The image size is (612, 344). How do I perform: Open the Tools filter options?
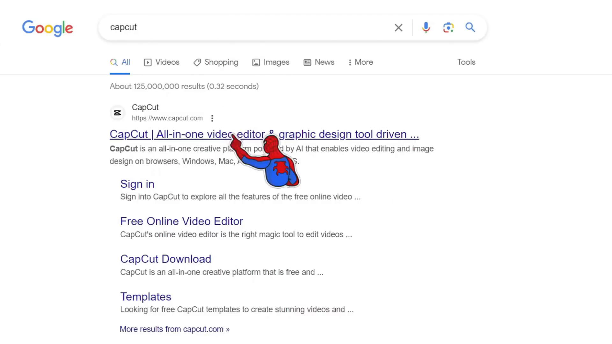tap(466, 62)
